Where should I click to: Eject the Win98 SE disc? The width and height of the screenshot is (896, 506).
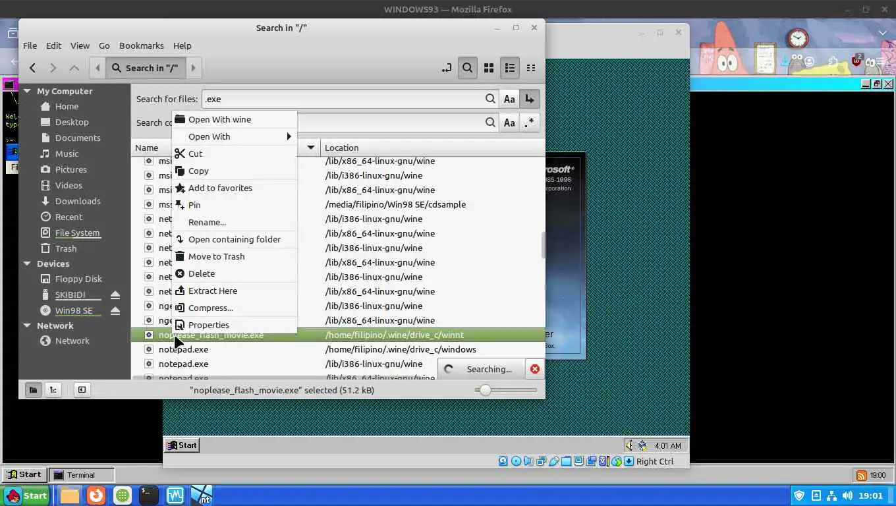pyautogui.click(x=115, y=310)
